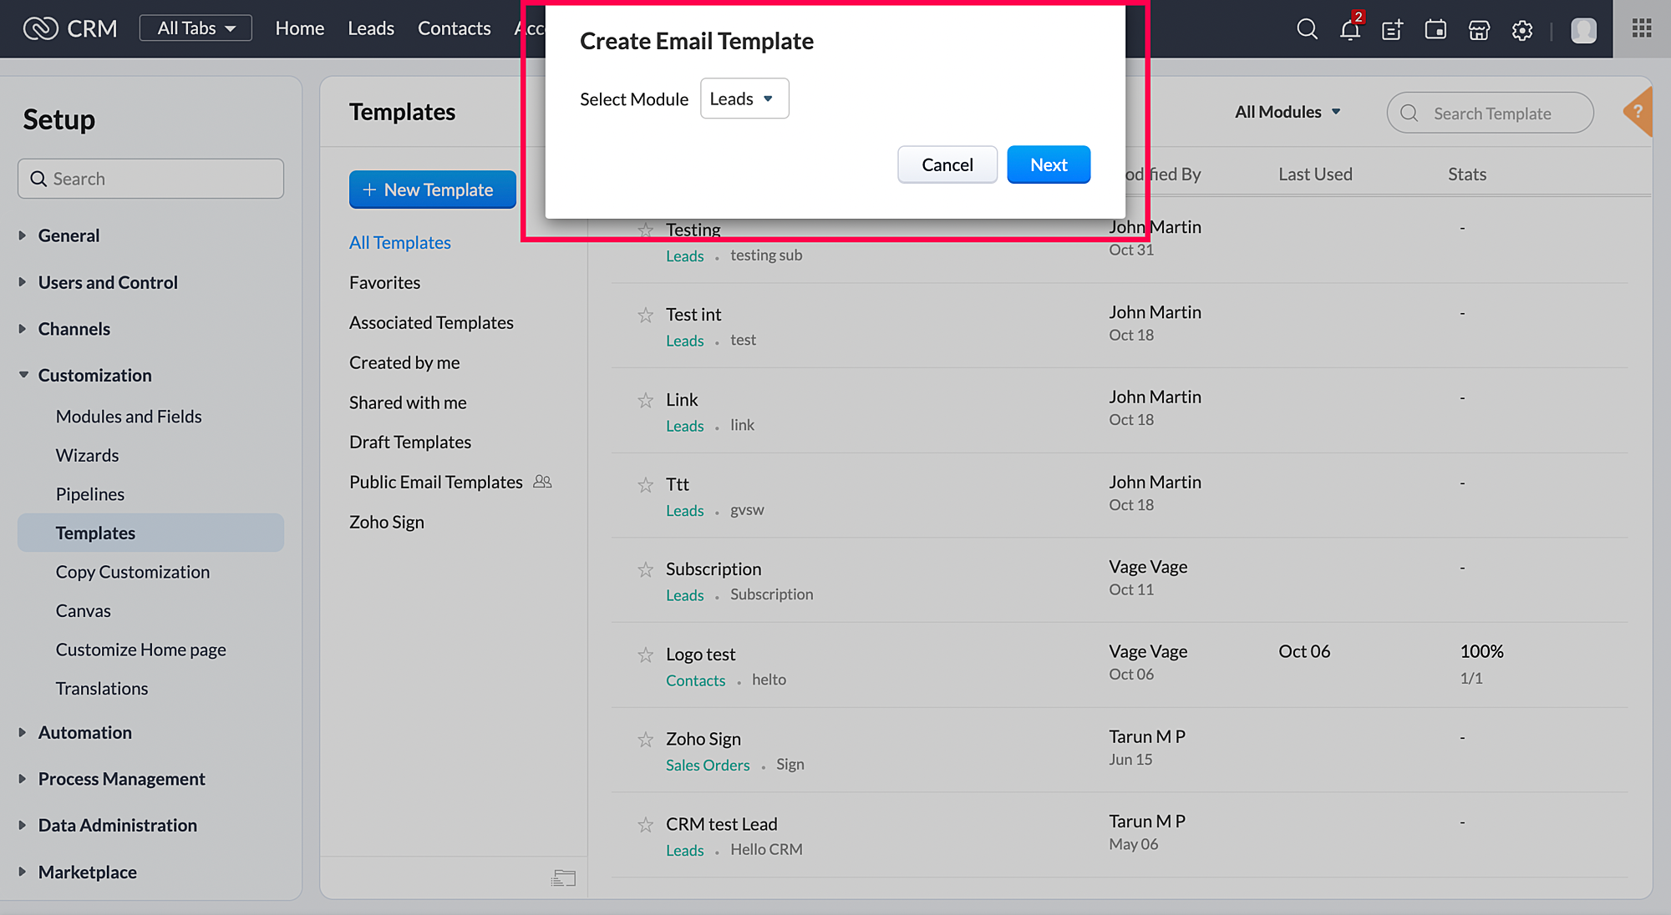This screenshot has width=1671, height=915.
Task: Click the Next button in dialog
Action: pyautogui.click(x=1048, y=164)
